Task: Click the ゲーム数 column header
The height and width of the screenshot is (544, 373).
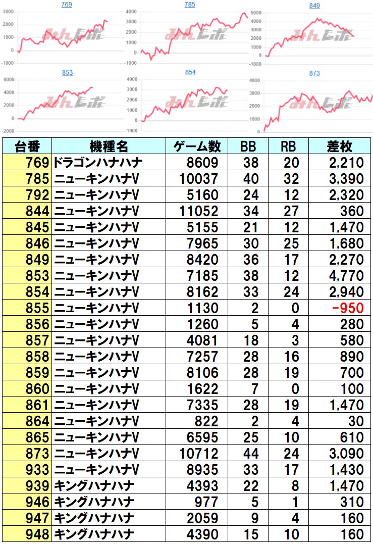Action: pyautogui.click(x=196, y=146)
